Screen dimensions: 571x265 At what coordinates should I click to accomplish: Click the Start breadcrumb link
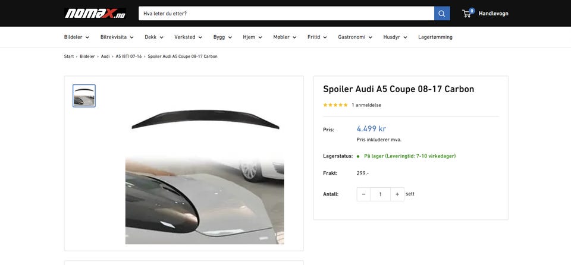click(x=69, y=56)
